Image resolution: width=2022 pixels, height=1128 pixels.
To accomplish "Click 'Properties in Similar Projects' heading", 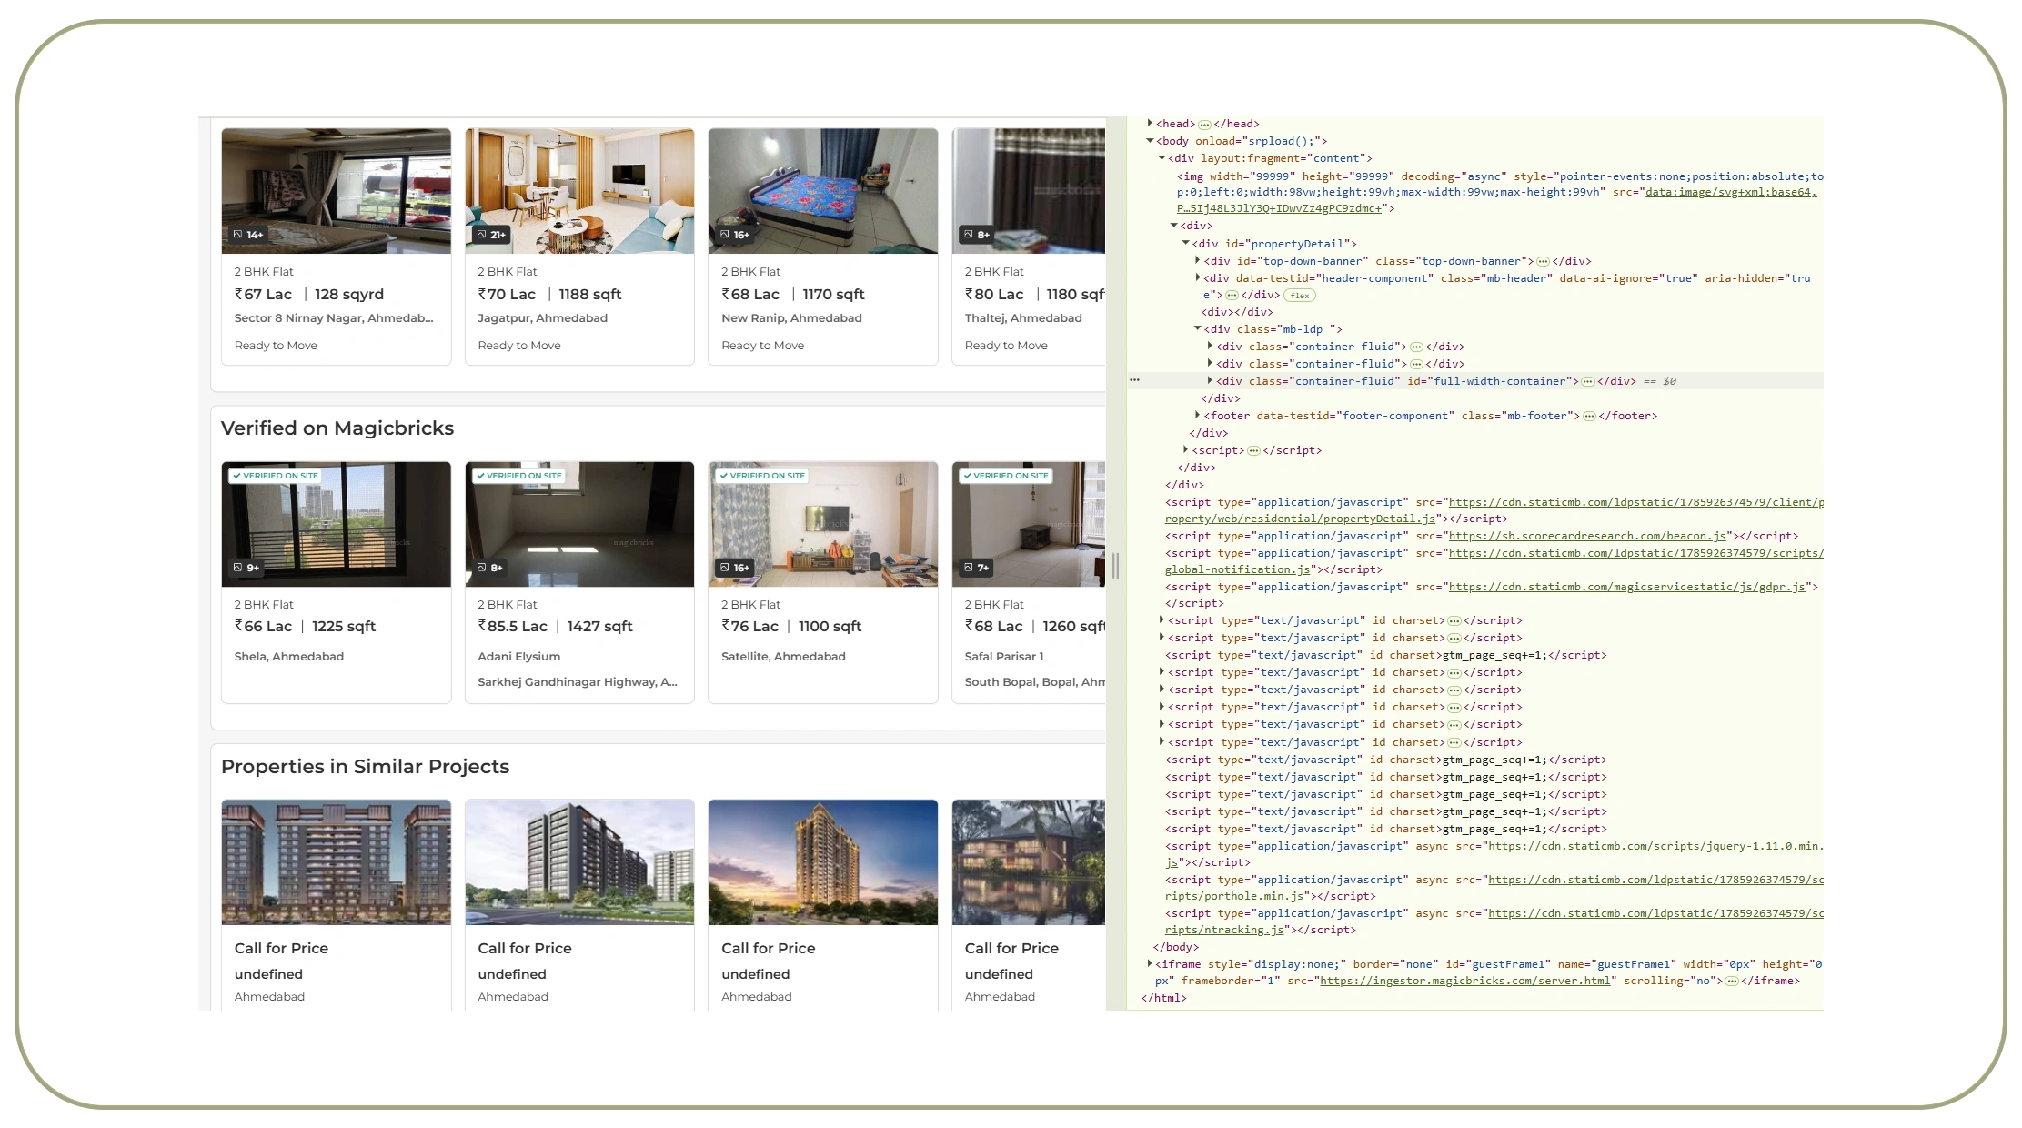I will click(x=365, y=767).
